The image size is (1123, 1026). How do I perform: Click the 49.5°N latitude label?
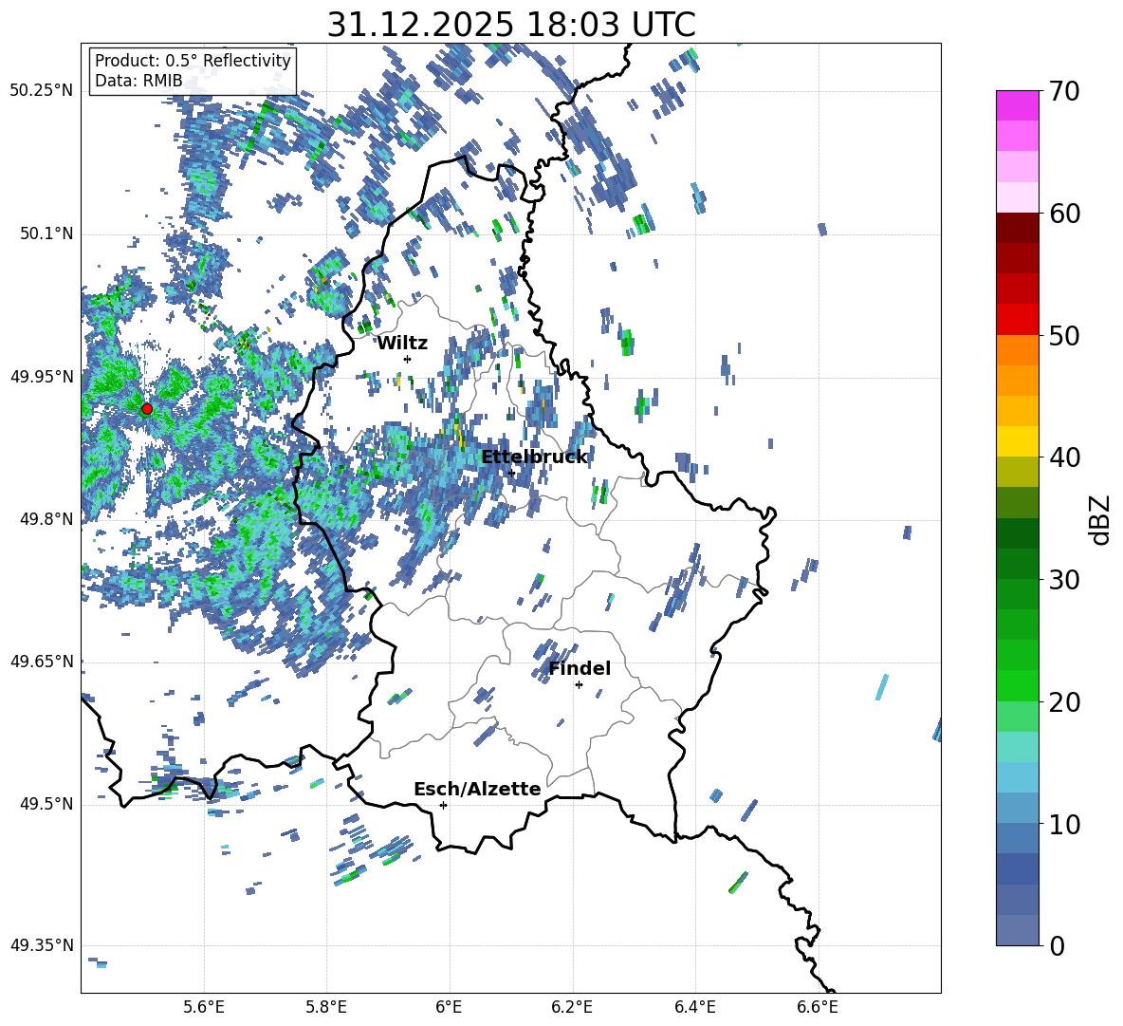point(46,804)
